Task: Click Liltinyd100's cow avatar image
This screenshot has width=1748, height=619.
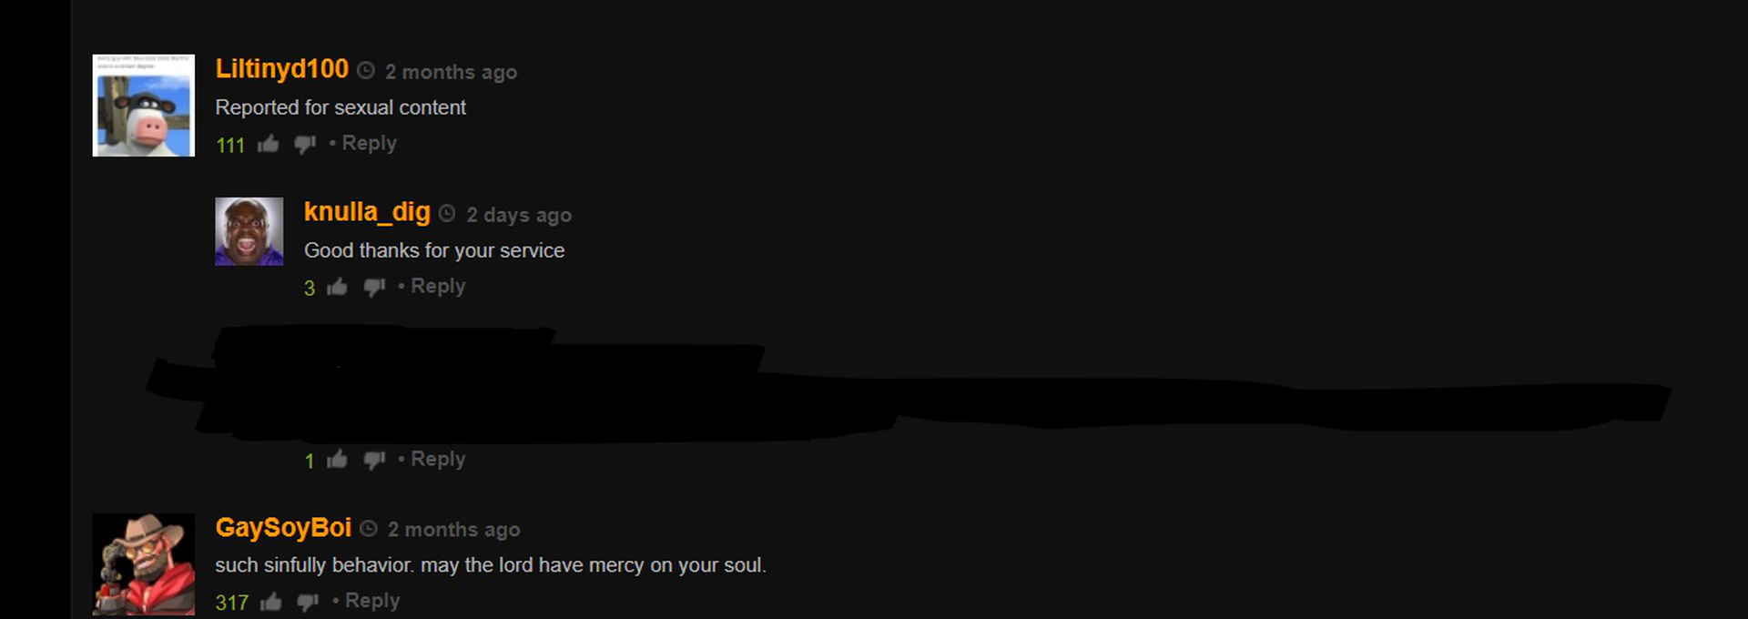Action: (x=144, y=106)
